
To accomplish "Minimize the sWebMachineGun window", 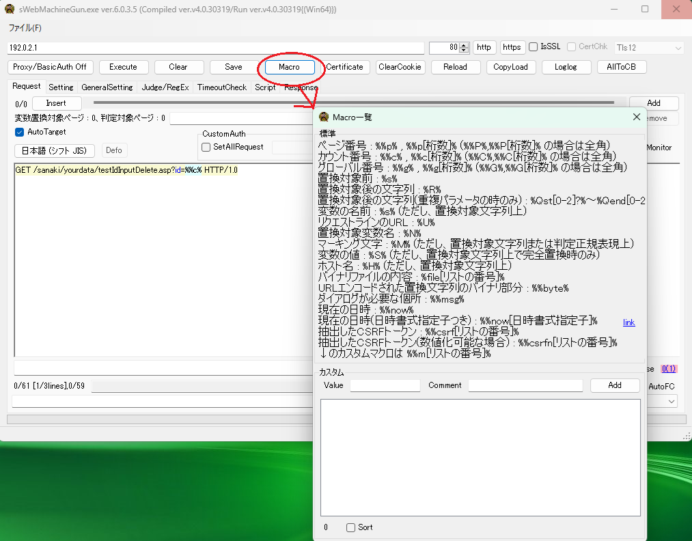I will click(614, 9).
